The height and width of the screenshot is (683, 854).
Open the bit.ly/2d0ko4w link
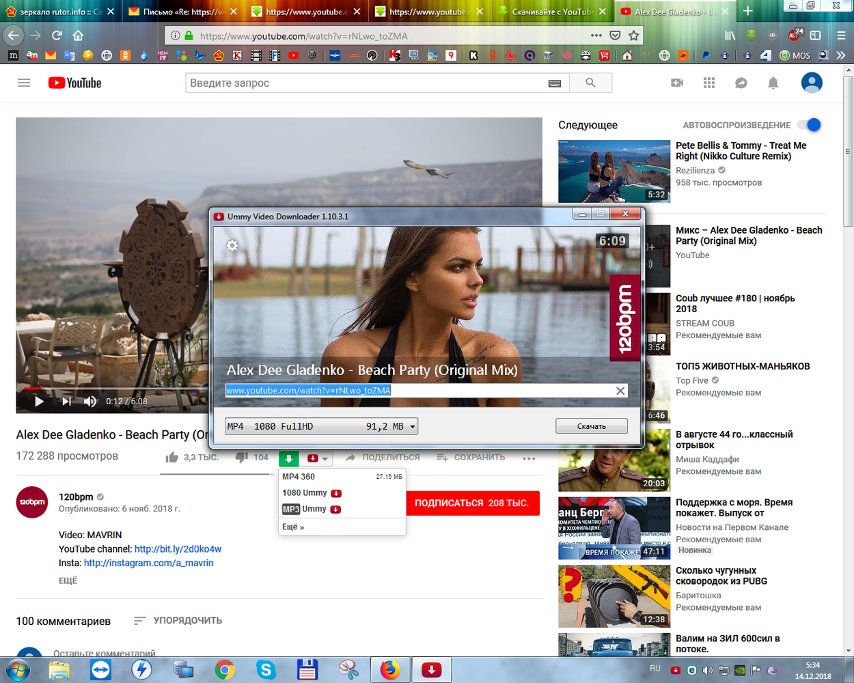click(x=178, y=549)
